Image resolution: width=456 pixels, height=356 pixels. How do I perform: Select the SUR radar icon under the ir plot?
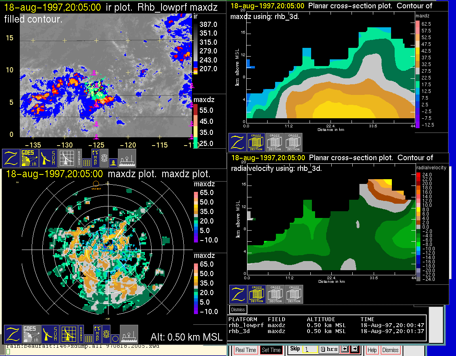click(49, 158)
